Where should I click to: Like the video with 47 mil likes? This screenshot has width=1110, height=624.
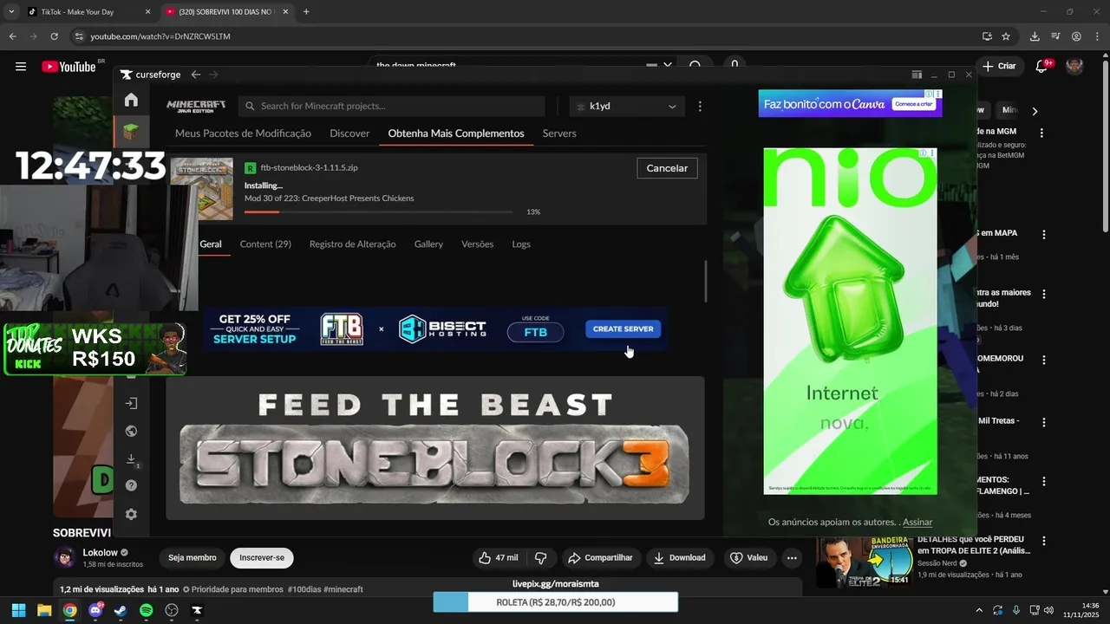[x=498, y=557]
